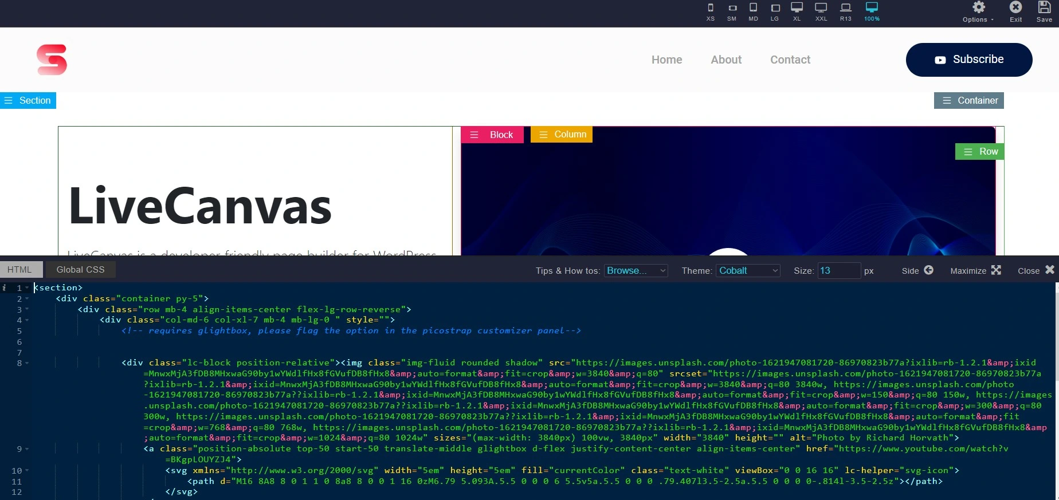1059x500 pixels.
Task: Collapse code fold at line 1
Action: pyautogui.click(x=27, y=288)
